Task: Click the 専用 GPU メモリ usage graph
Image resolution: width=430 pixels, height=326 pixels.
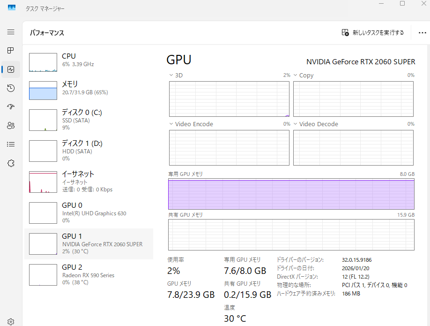Action: (291, 194)
